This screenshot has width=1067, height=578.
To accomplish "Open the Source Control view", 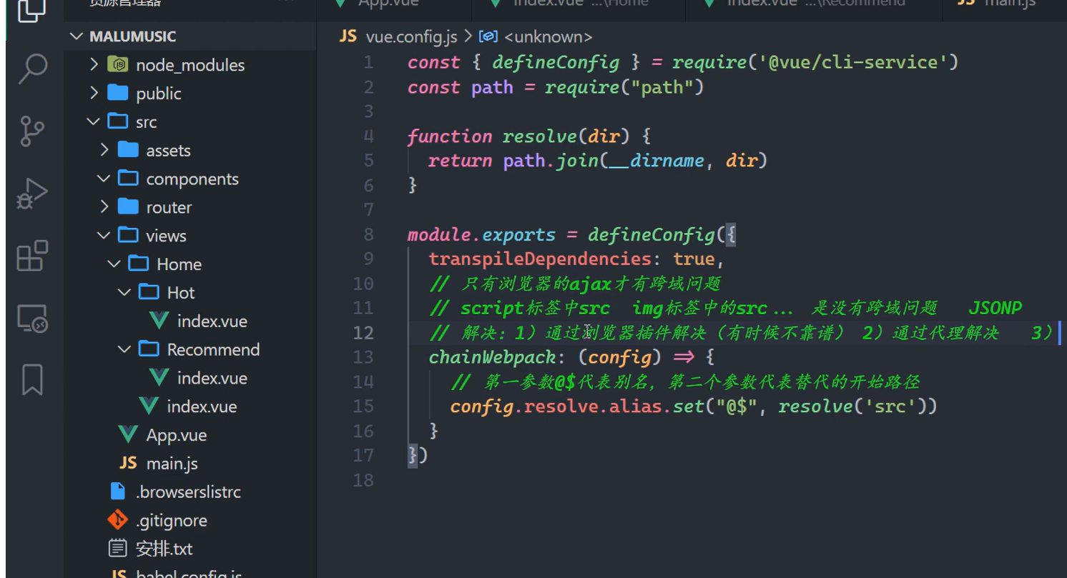I will pos(32,131).
